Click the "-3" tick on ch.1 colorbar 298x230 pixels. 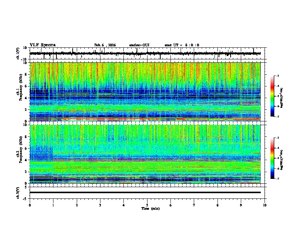[x=277, y=76]
